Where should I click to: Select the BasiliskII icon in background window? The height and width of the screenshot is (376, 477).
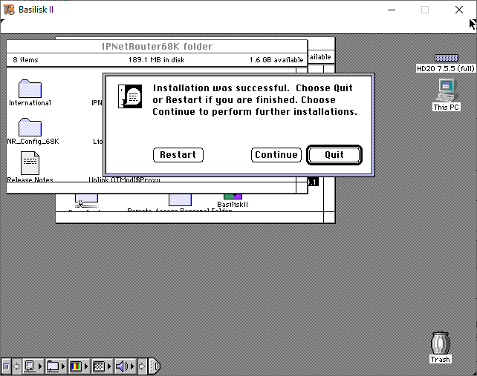coord(233,197)
